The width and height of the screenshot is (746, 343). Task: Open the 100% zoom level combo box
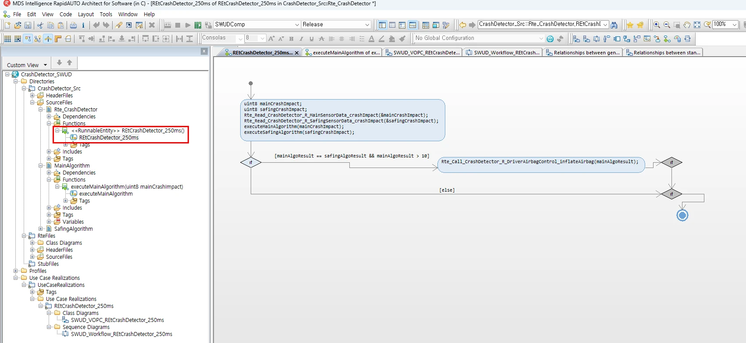click(725, 24)
